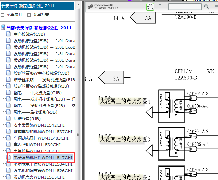The width and height of the screenshot is (218, 180).
Task: Click page icon next to 配电——后接线盒(RJB)
Action: point(8,112)
